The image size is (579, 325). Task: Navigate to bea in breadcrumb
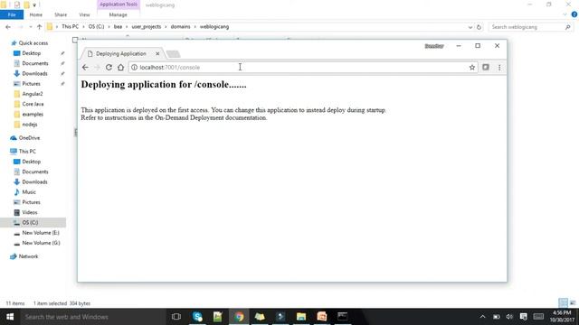click(x=118, y=27)
